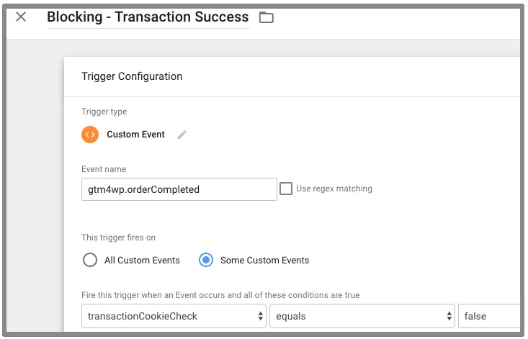This screenshot has width=528, height=339.
Task: Enable the Use regex matching checkbox
Action: 286,189
